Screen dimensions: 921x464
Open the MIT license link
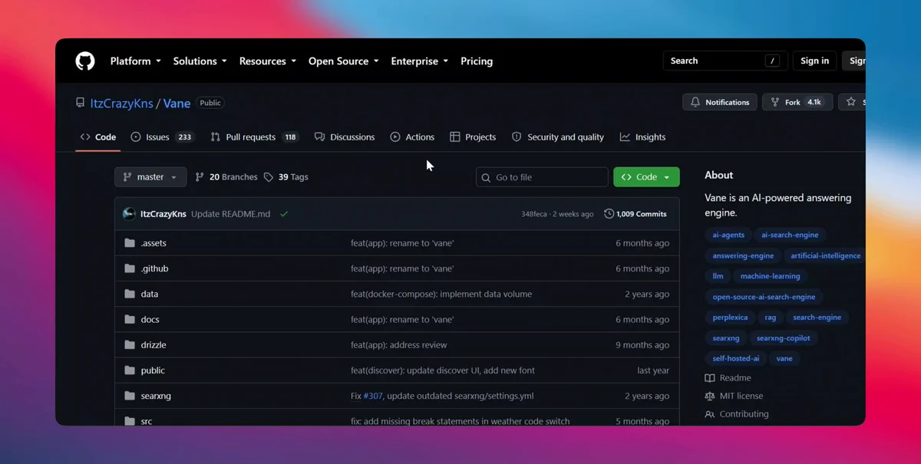741,397
